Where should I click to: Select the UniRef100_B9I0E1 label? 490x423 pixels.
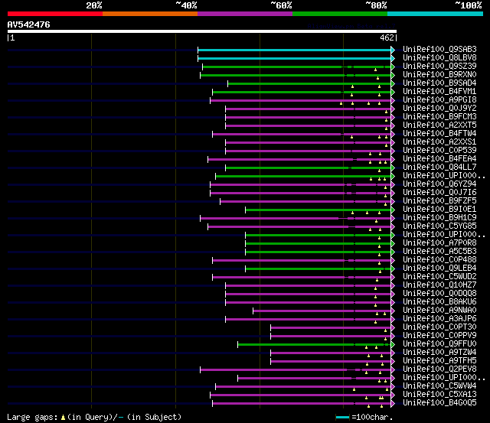439,210
